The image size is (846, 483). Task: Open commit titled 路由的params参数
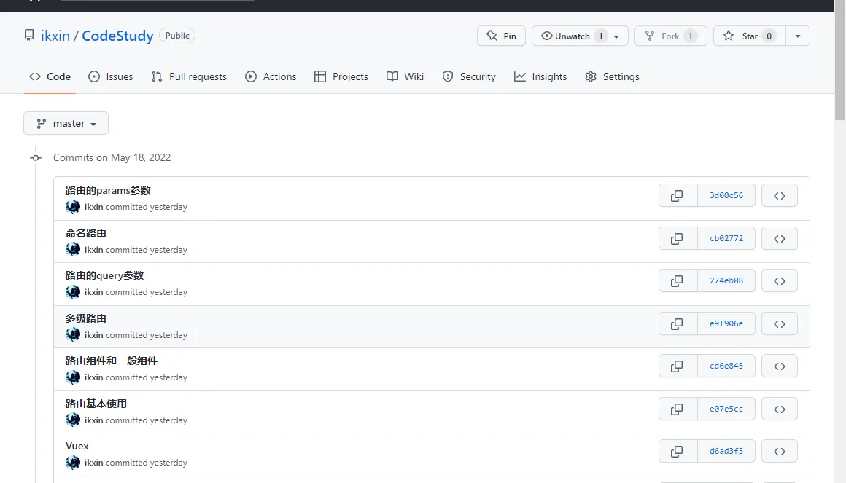click(108, 190)
